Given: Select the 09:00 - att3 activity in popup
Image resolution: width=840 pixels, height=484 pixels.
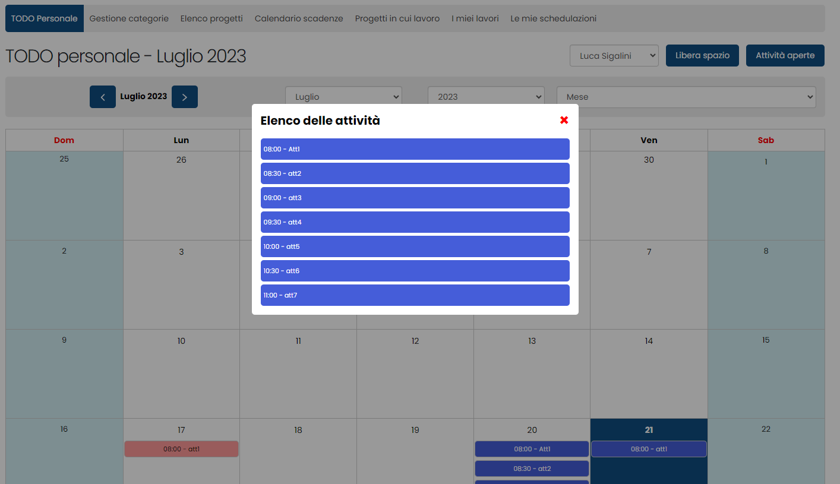Looking at the screenshot, I should pyautogui.click(x=415, y=198).
